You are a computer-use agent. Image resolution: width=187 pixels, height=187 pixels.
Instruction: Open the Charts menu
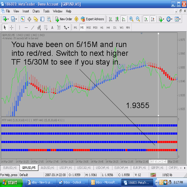point(36,11)
